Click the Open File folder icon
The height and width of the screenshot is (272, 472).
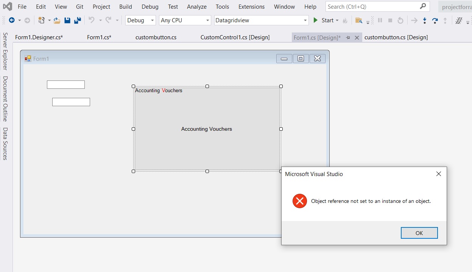[x=57, y=20]
